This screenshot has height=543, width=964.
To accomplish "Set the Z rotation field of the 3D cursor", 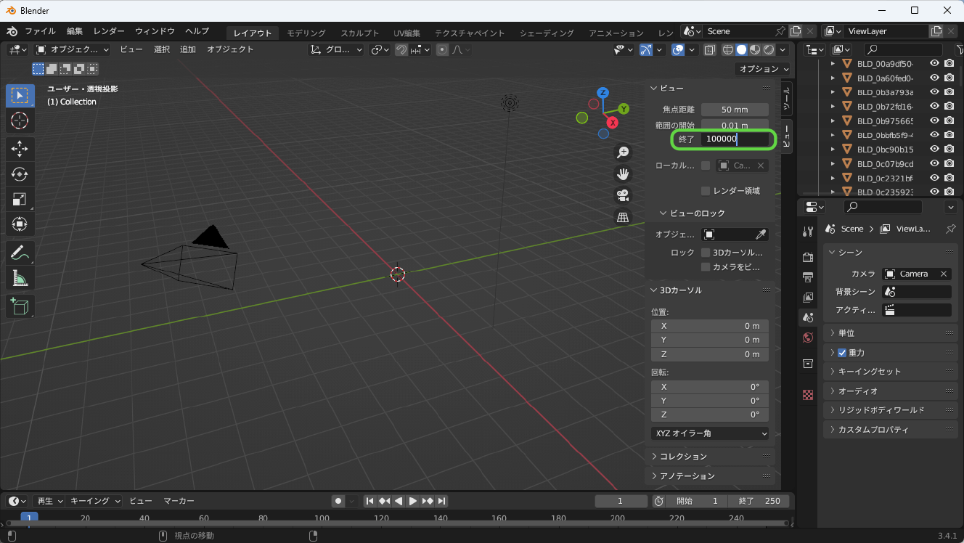I will (x=709, y=415).
